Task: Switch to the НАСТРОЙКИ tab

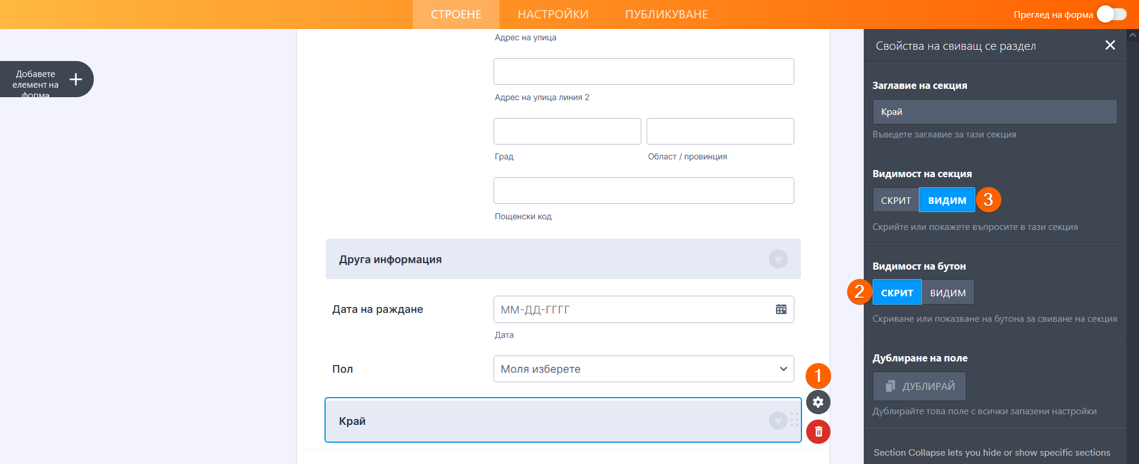Action: pyautogui.click(x=553, y=14)
